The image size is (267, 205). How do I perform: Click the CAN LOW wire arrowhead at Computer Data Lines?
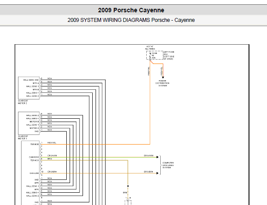tap(158, 173)
